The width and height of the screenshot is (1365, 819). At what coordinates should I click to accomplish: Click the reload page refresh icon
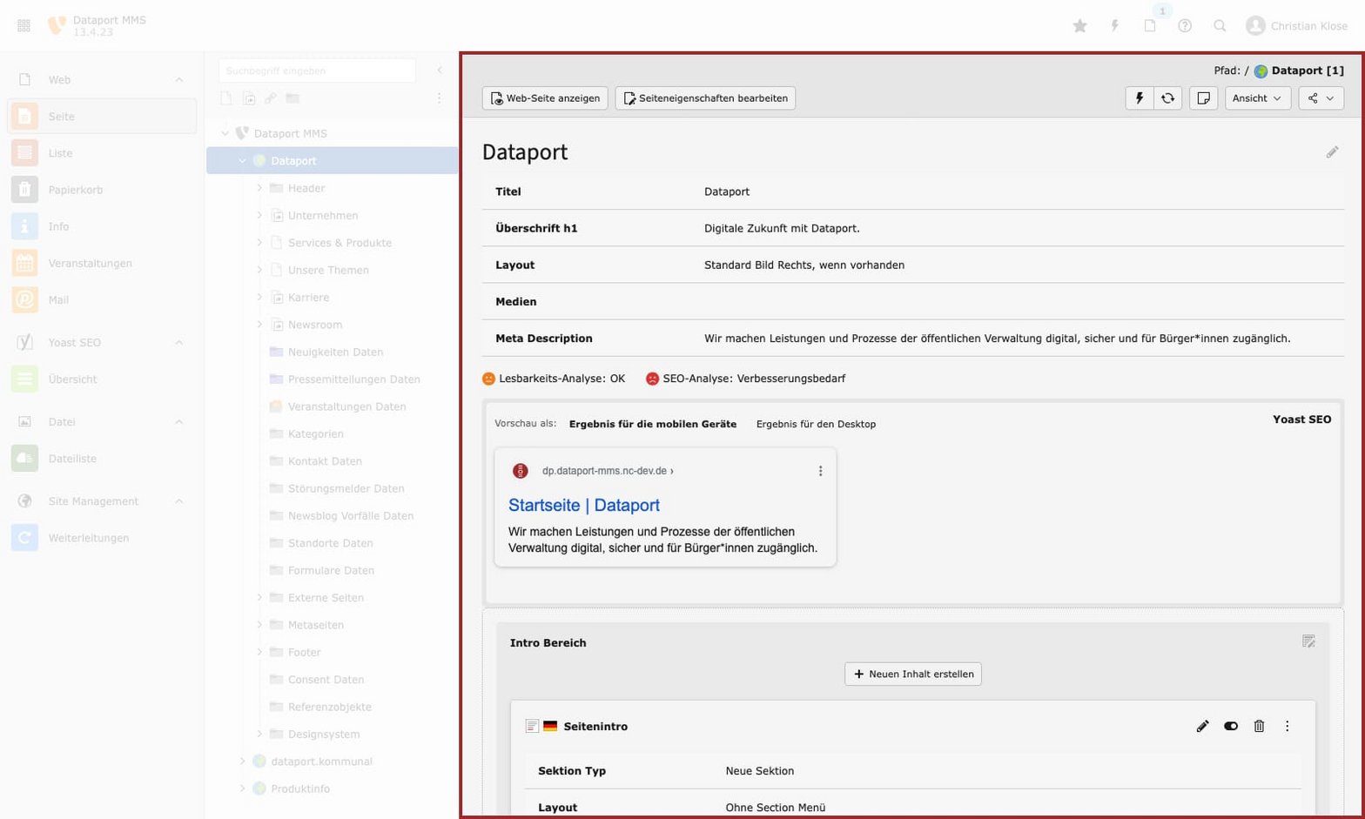tap(1167, 98)
